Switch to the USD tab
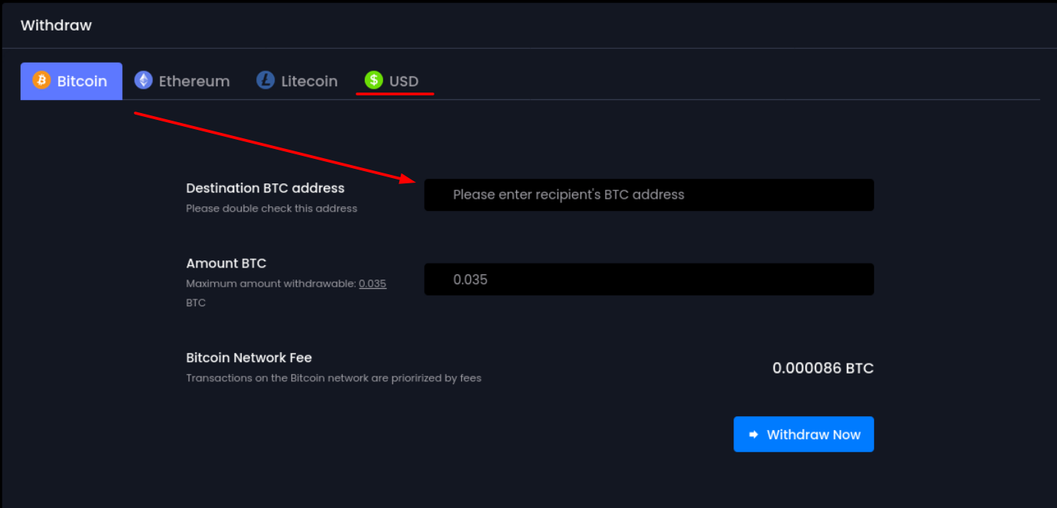 (x=404, y=81)
